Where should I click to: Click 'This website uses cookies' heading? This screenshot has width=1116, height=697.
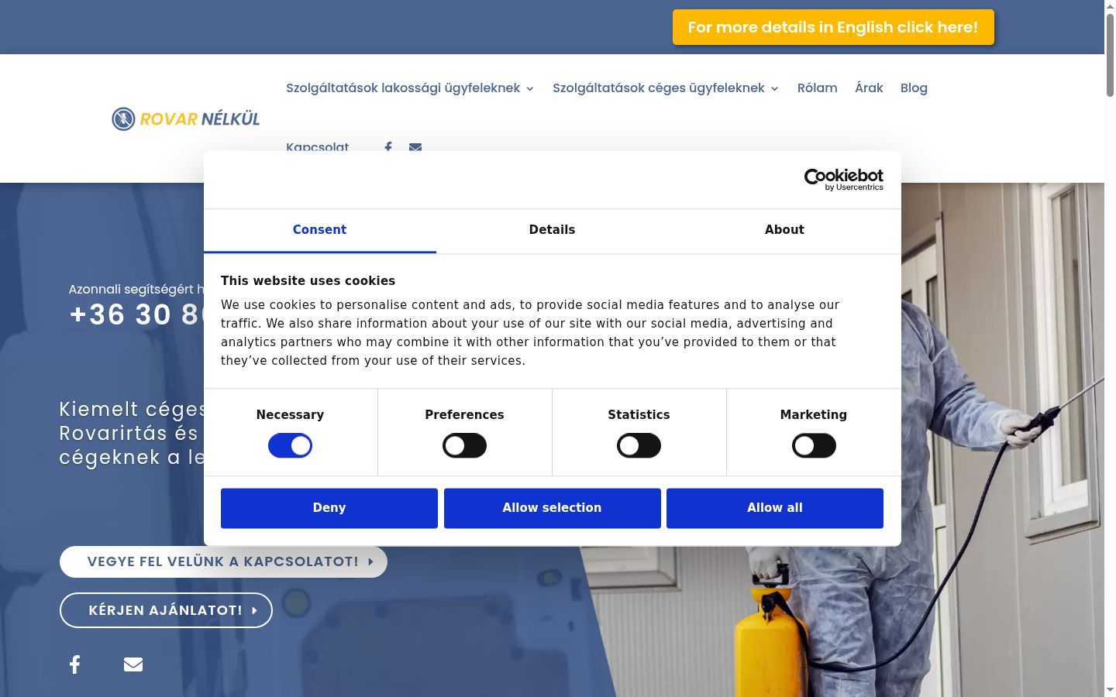pos(308,280)
